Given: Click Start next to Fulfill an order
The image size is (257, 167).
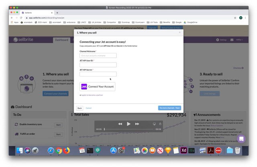Looking at the screenshot, I should click(58, 134).
